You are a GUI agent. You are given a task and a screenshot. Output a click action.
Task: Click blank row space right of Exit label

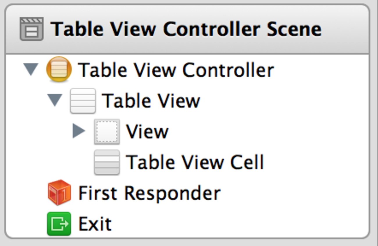233,224
